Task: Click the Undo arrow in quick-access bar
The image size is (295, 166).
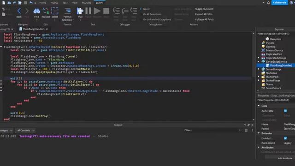Action: pyautogui.click(x=31, y=3)
